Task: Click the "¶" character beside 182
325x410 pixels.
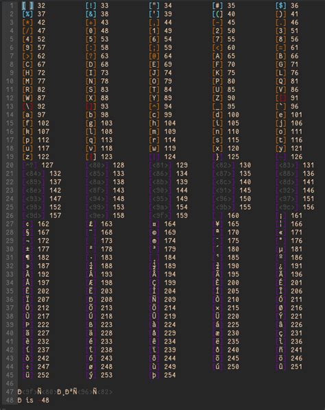Action: [x=27, y=258]
